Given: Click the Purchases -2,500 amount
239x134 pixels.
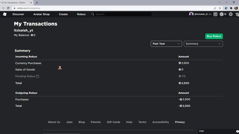Looking at the screenshot, I should 184,99.
